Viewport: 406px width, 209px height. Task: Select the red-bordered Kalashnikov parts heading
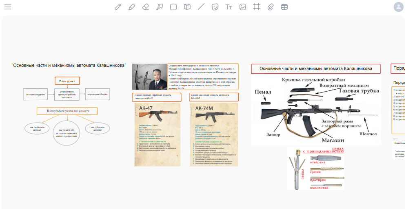[x=316, y=69]
